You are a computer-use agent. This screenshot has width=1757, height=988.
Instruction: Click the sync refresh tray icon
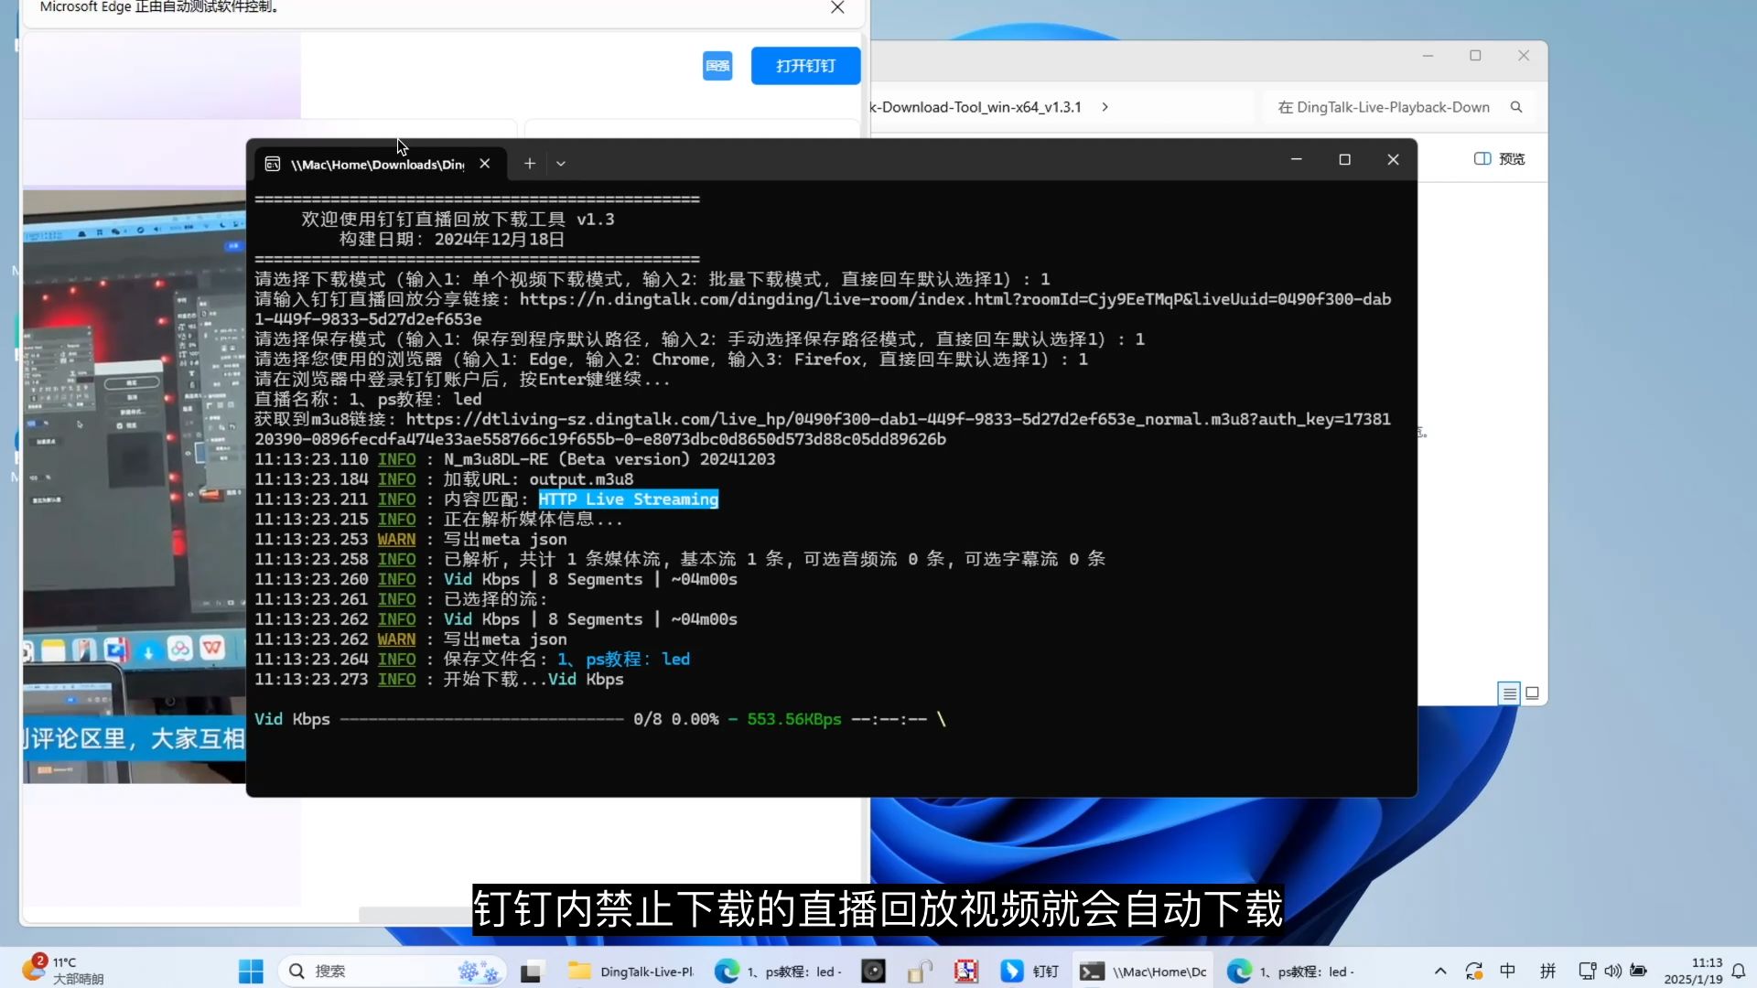click(1473, 971)
